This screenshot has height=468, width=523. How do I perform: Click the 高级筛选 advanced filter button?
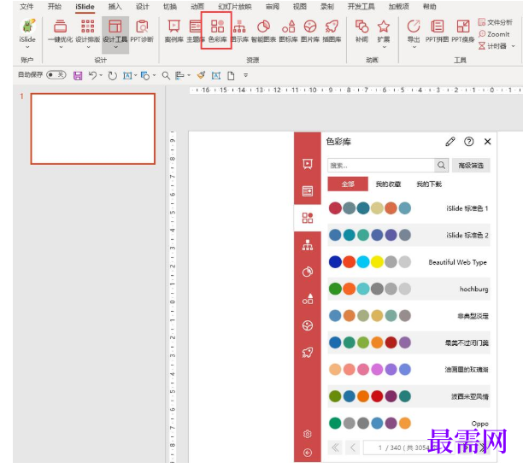tap(471, 166)
